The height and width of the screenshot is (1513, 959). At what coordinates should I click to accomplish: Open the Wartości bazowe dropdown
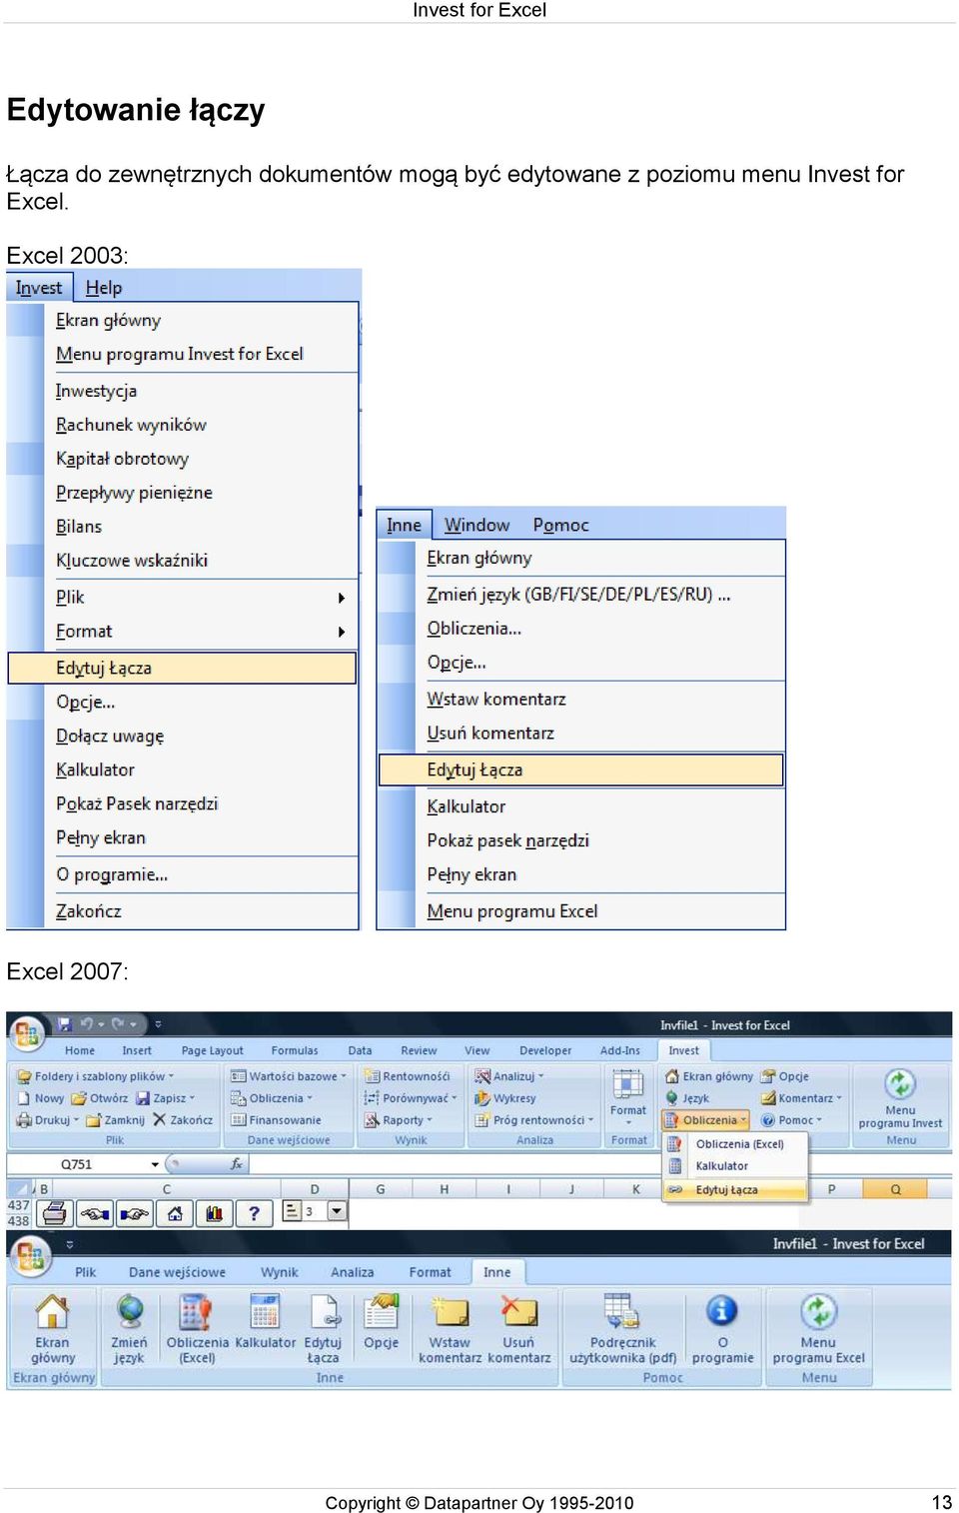click(289, 1076)
